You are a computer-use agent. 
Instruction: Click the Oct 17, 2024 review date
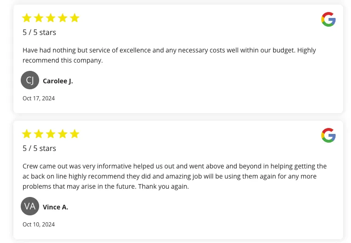click(39, 98)
